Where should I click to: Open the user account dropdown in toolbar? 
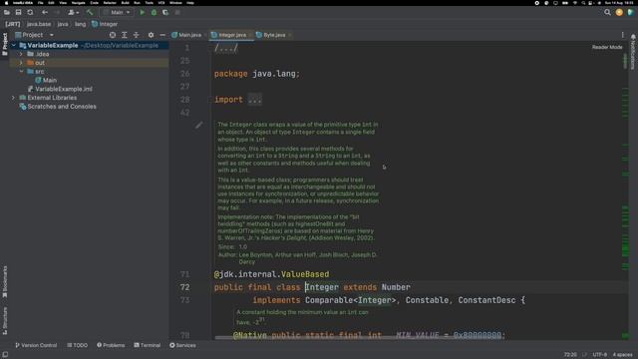(73, 13)
